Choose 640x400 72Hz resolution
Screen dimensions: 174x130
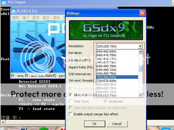pos(117,59)
